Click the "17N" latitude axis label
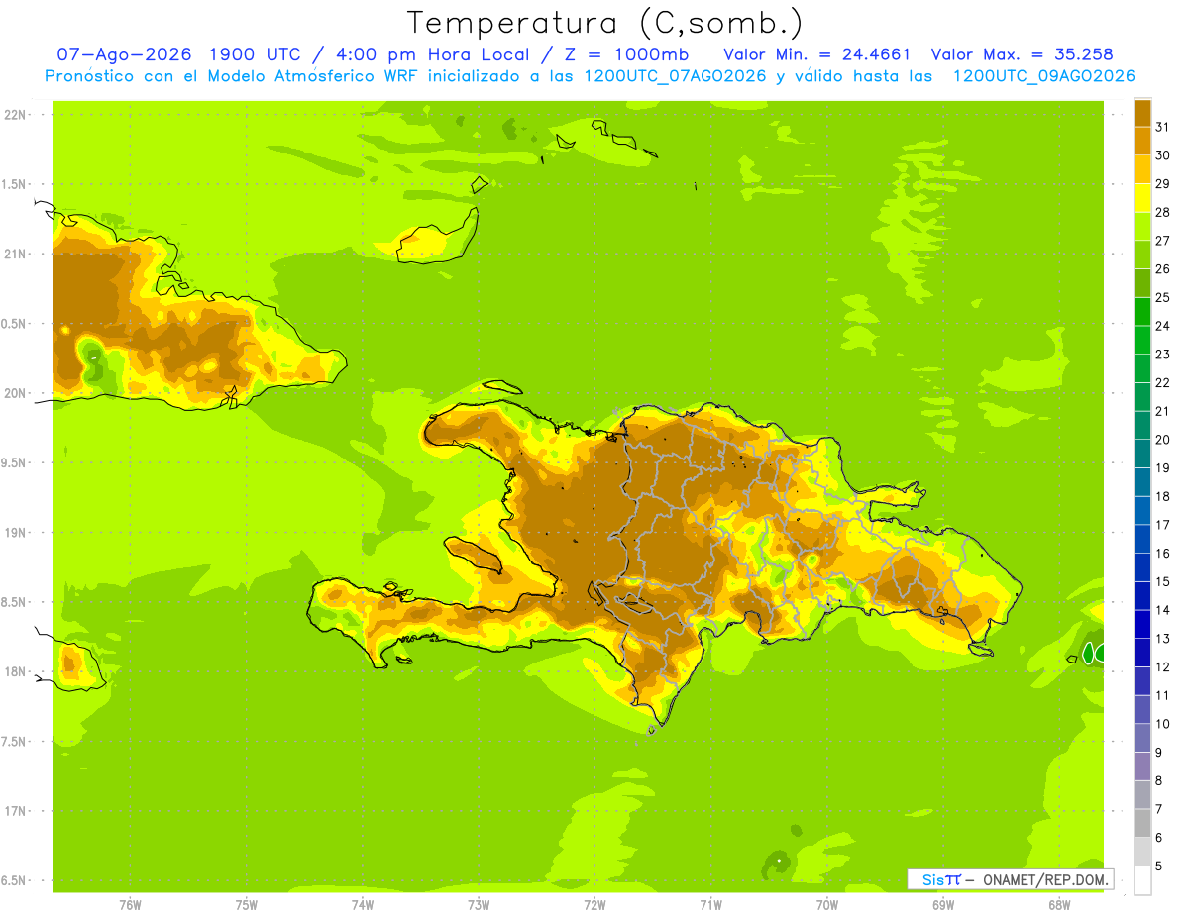This screenshot has width=1189, height=918. pos(14,811)
